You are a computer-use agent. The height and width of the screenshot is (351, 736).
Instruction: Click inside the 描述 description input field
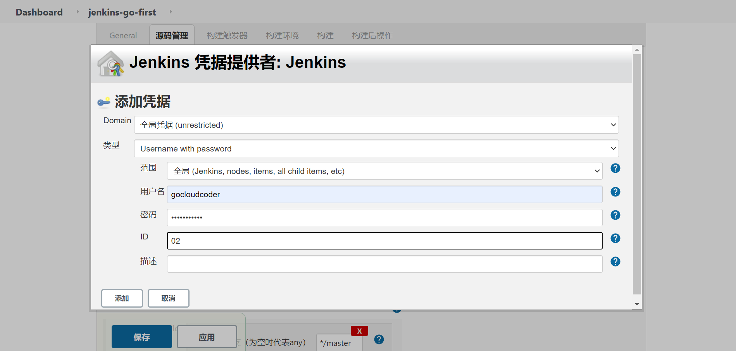[384, 264]
